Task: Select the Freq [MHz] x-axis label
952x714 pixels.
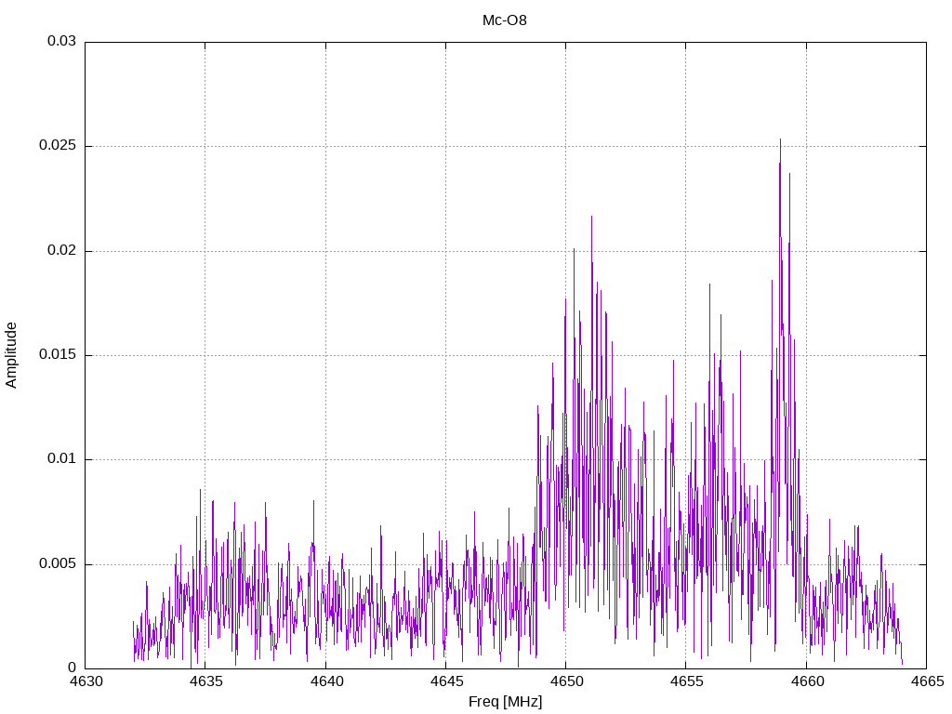Action: pyautogui.click(x=505, y=702)
